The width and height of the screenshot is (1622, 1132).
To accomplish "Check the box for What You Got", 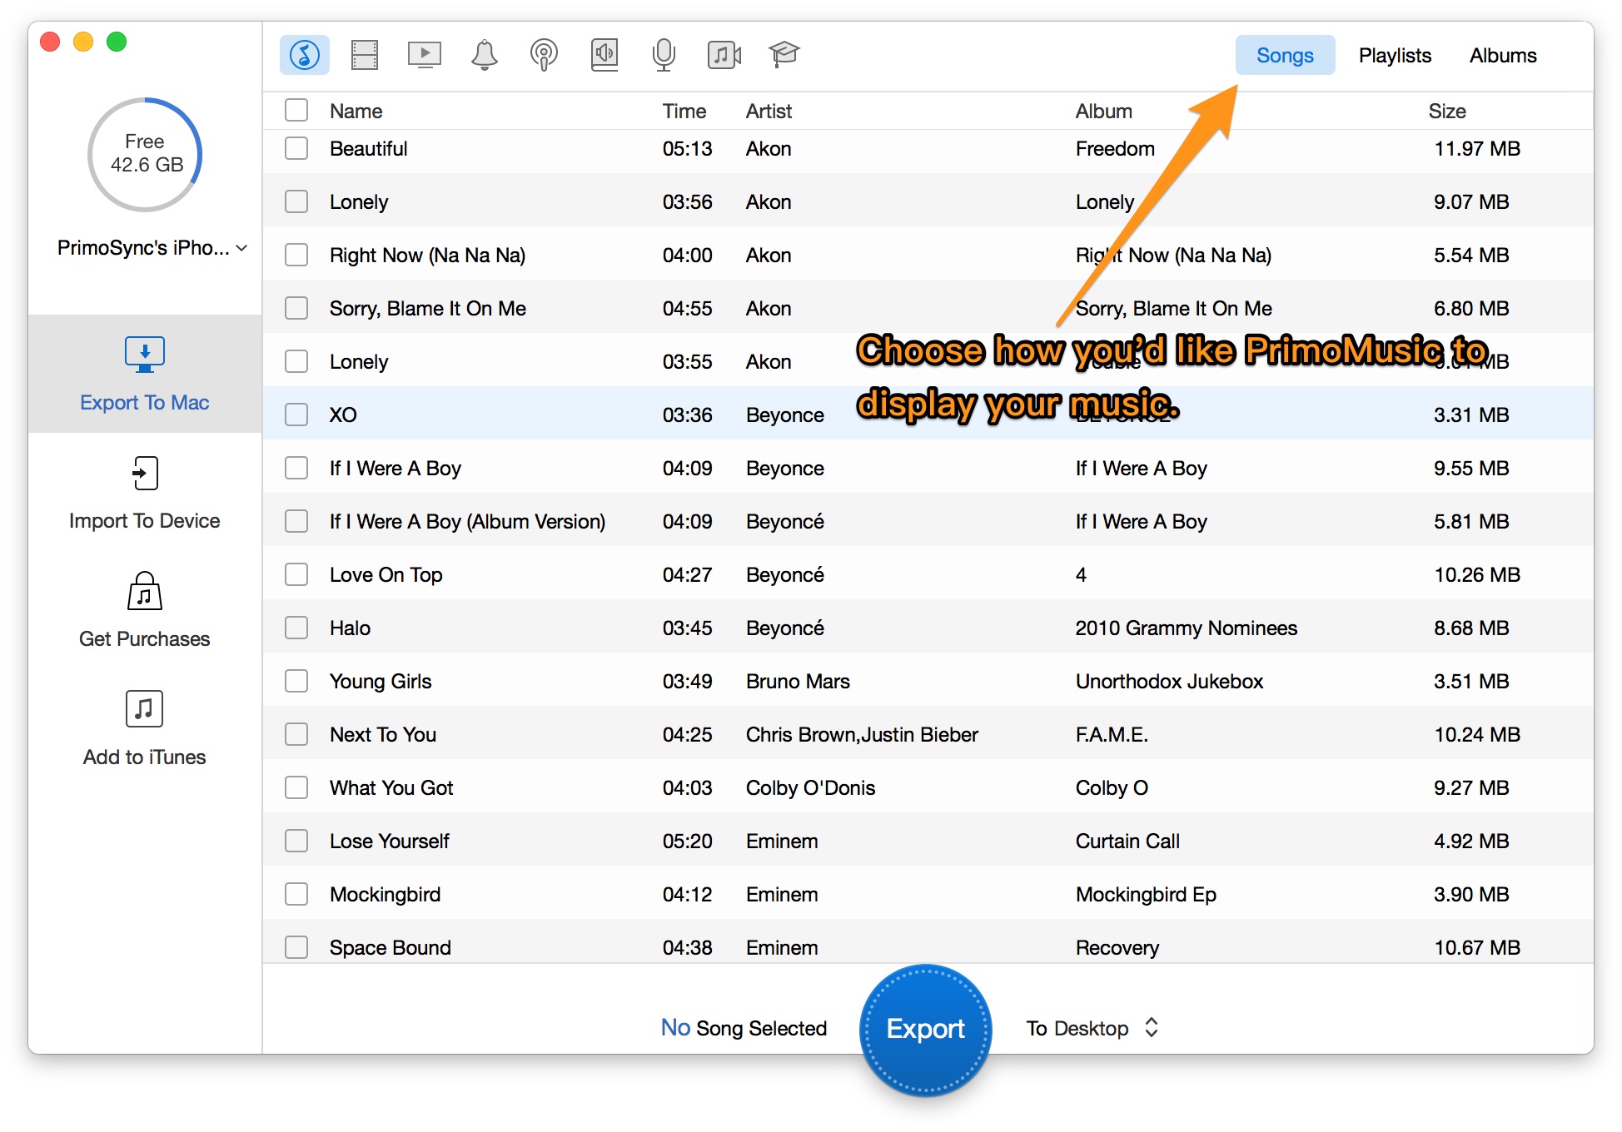I will 296,787.
